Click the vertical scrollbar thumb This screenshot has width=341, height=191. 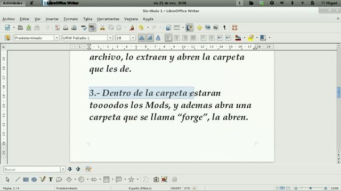point(339,92)
